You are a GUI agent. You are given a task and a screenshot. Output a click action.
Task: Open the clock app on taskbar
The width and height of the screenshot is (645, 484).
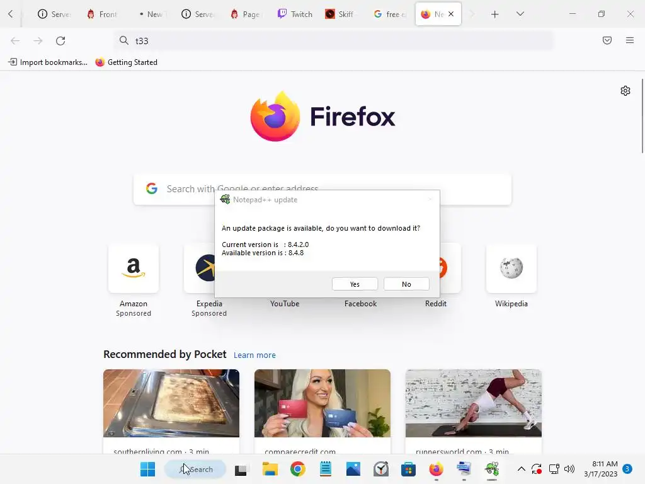(381, 469)
